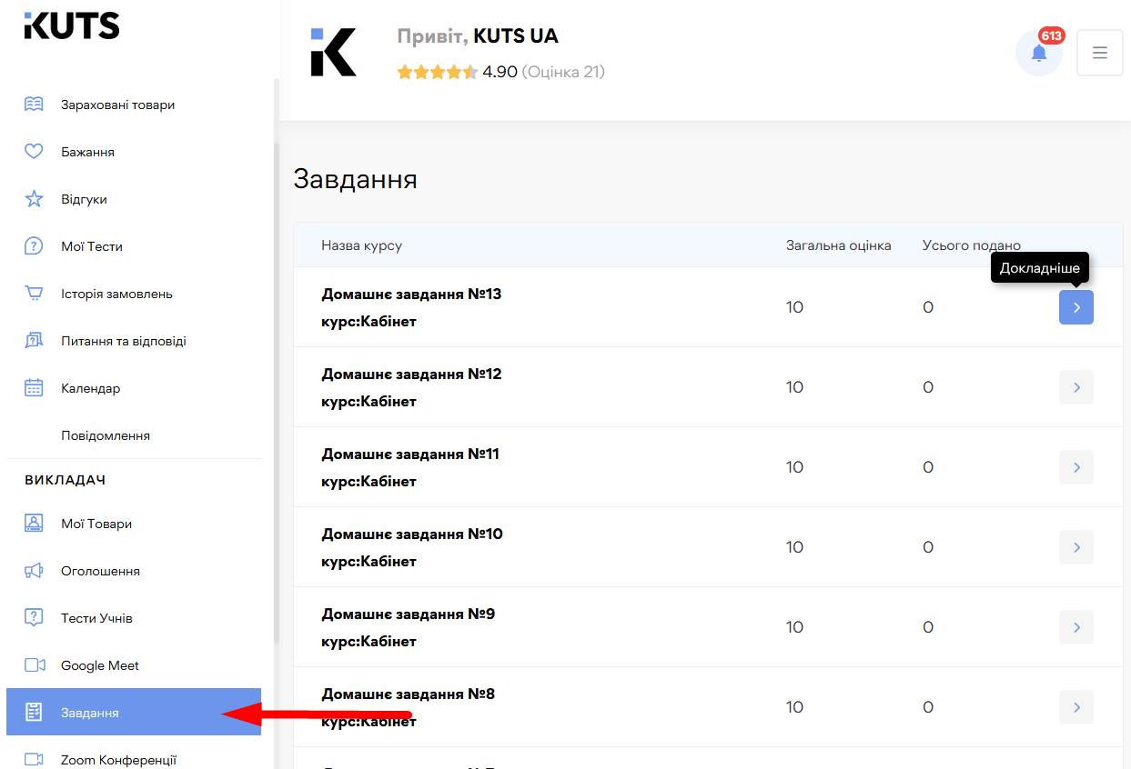1131x769 pixels.
Task: Click the heart icon next to Бажання
Action: point(34,151)
